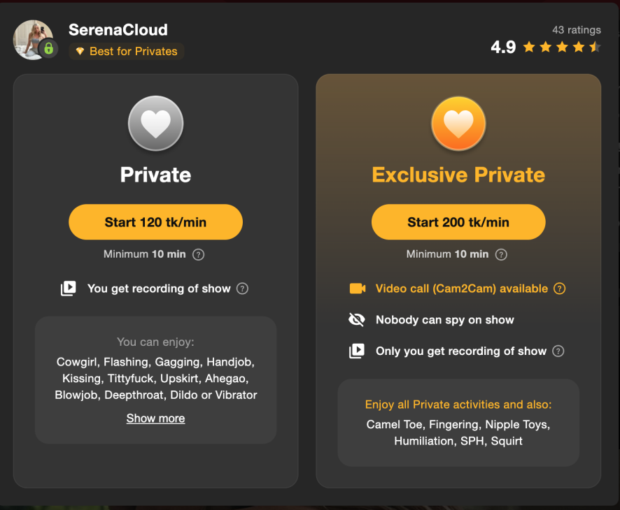Click the diamond icon beside Best for Privates
This screenshot has height=510, width=620.
click(80, 51)
